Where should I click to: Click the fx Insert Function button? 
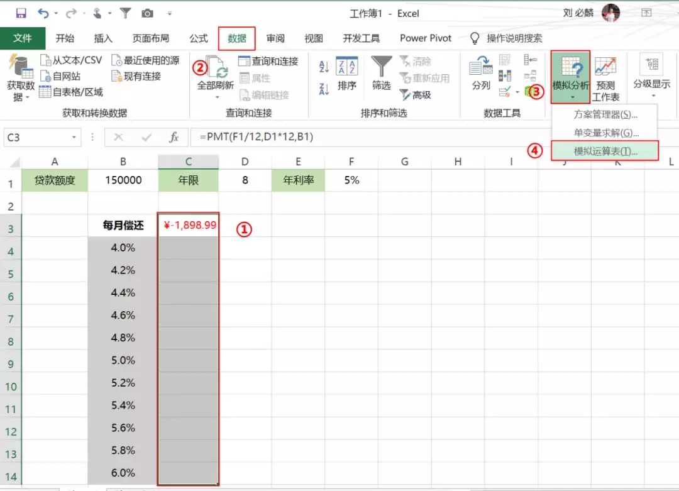(x=174, y=137)
